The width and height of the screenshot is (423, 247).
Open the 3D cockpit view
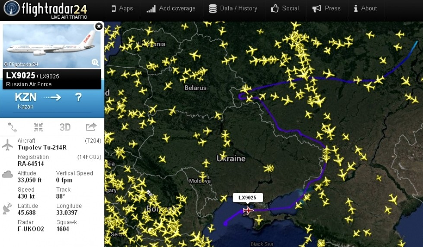[65, 127]
